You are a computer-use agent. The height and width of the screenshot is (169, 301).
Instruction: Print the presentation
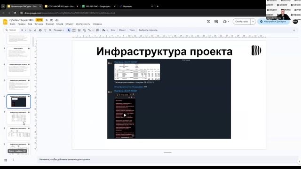[40, 30]
